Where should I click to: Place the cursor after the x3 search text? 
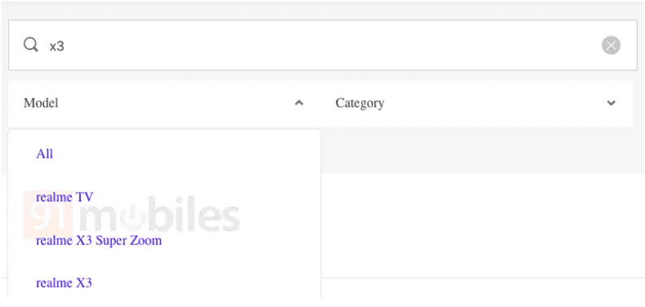point(65,46)
